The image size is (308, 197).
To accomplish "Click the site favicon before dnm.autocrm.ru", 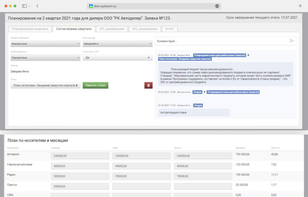I will 90,6.
